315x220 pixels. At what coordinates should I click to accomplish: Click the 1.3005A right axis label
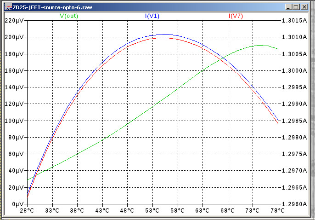[294, 54]
